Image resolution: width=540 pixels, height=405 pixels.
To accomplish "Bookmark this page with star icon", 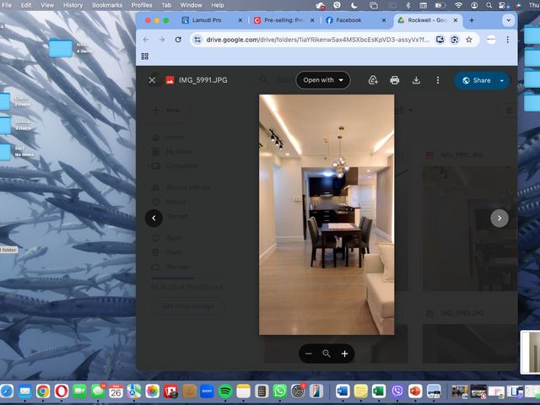I will [x=469, y=40].
